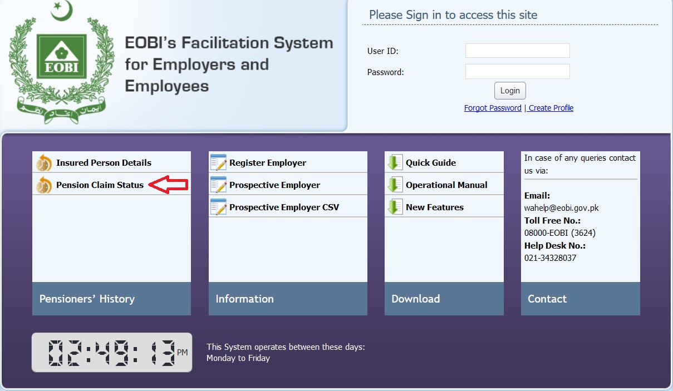
Task: Click the green download arrow for New Features
Action: (x=395, y=207)
